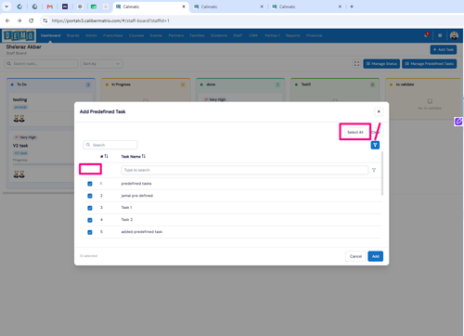464x336 pixels.
Task: Click the 'to validate' column header
Action: click(x=423, y=84)
